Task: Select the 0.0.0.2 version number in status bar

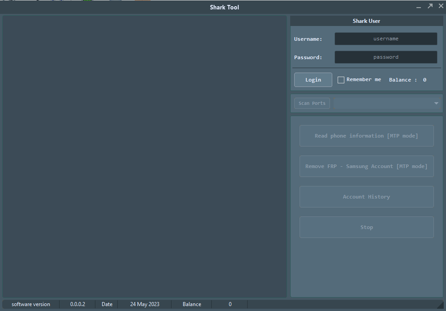Action: pyautogui.click(x=77, y=304)
